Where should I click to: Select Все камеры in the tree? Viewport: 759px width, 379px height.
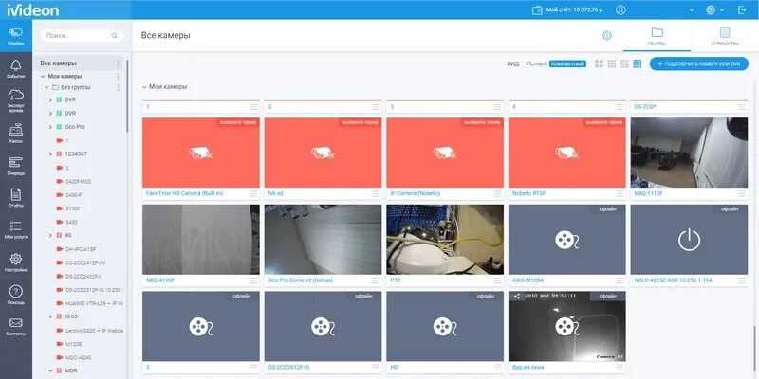(x=58, y=63)
